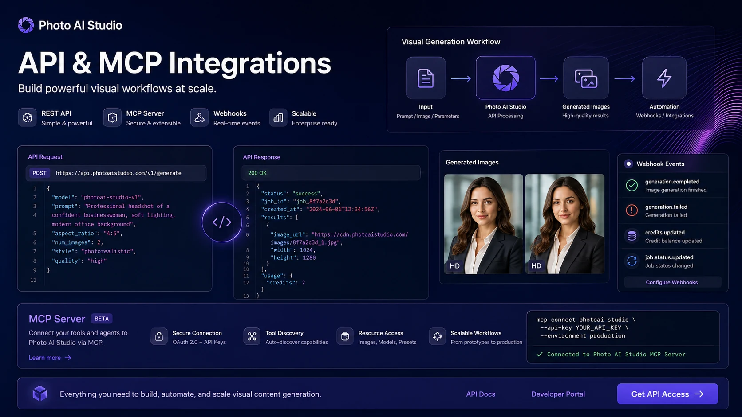Click the Connected to Photo AI Studio status text
The image size is (742, 417).
[616, 354]
